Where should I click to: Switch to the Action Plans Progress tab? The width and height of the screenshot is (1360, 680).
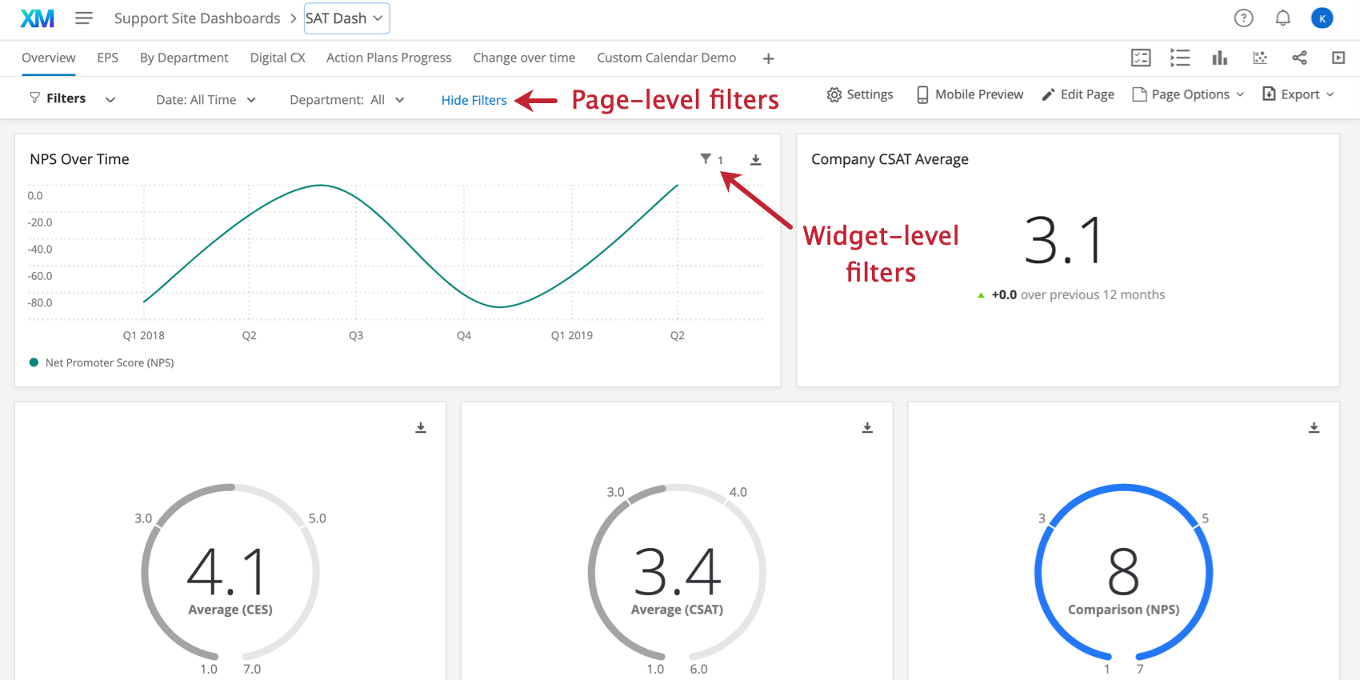click(389, 58)
